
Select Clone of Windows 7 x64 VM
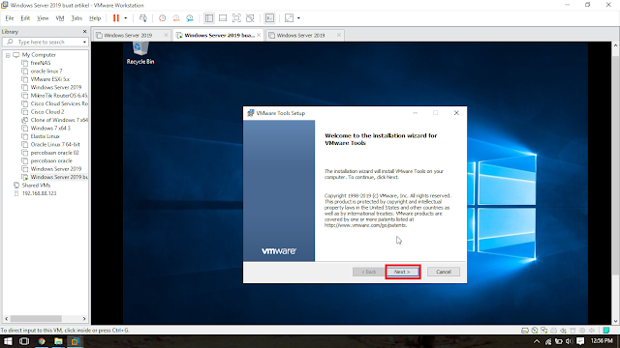point(59,120)
